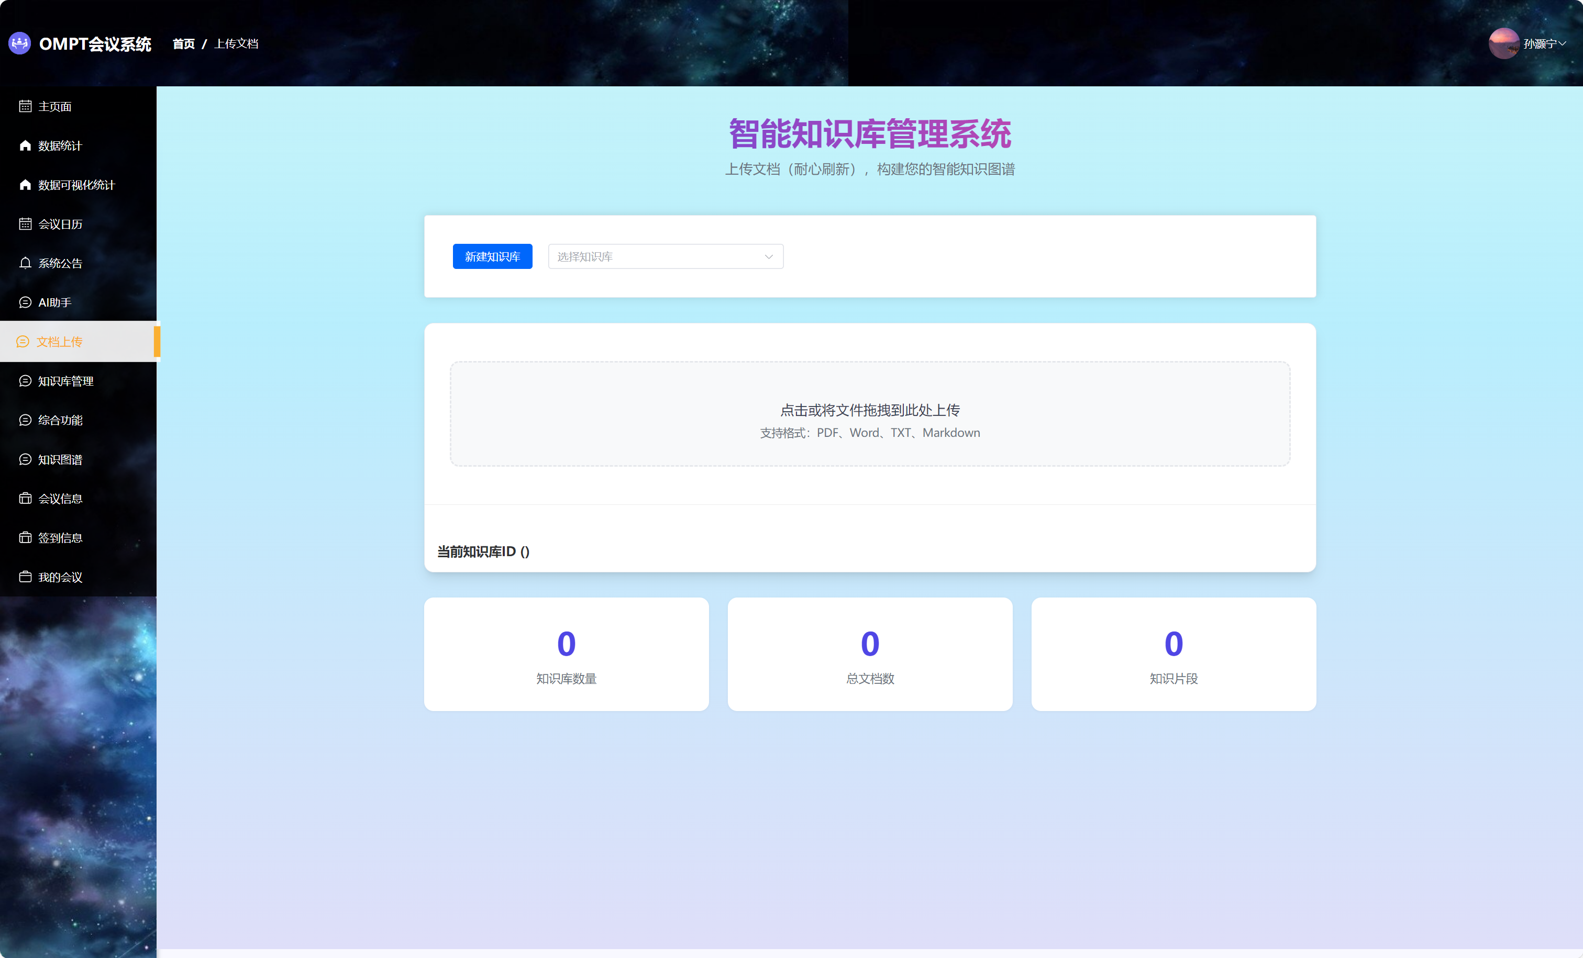Click the bell icon beside 系统公告

(25, 263)
